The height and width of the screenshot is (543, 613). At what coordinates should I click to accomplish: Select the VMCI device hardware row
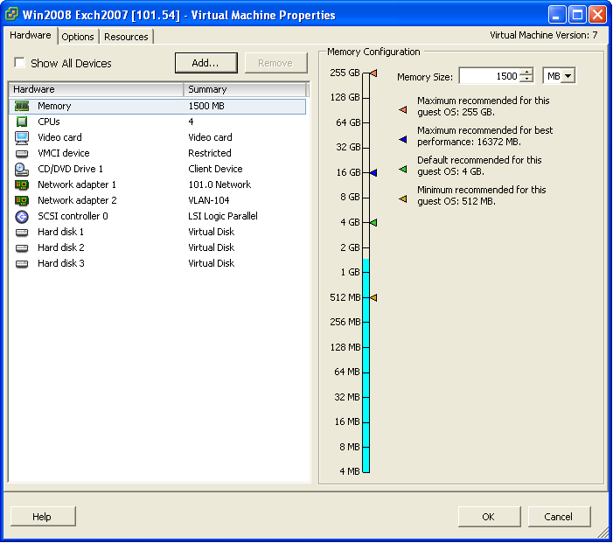157,153
